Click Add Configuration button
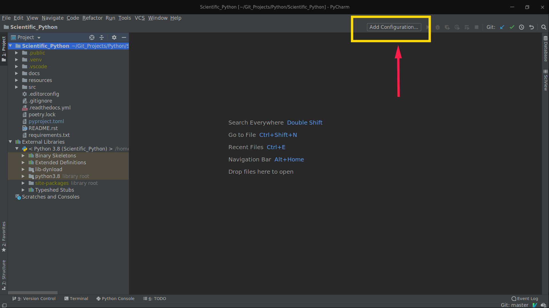This screenshot has height=308, width=549. 394,27
